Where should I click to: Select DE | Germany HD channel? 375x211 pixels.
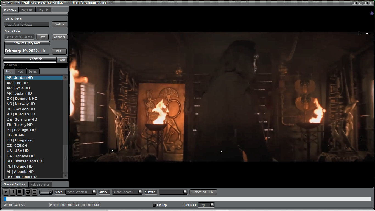pos(34,120)
